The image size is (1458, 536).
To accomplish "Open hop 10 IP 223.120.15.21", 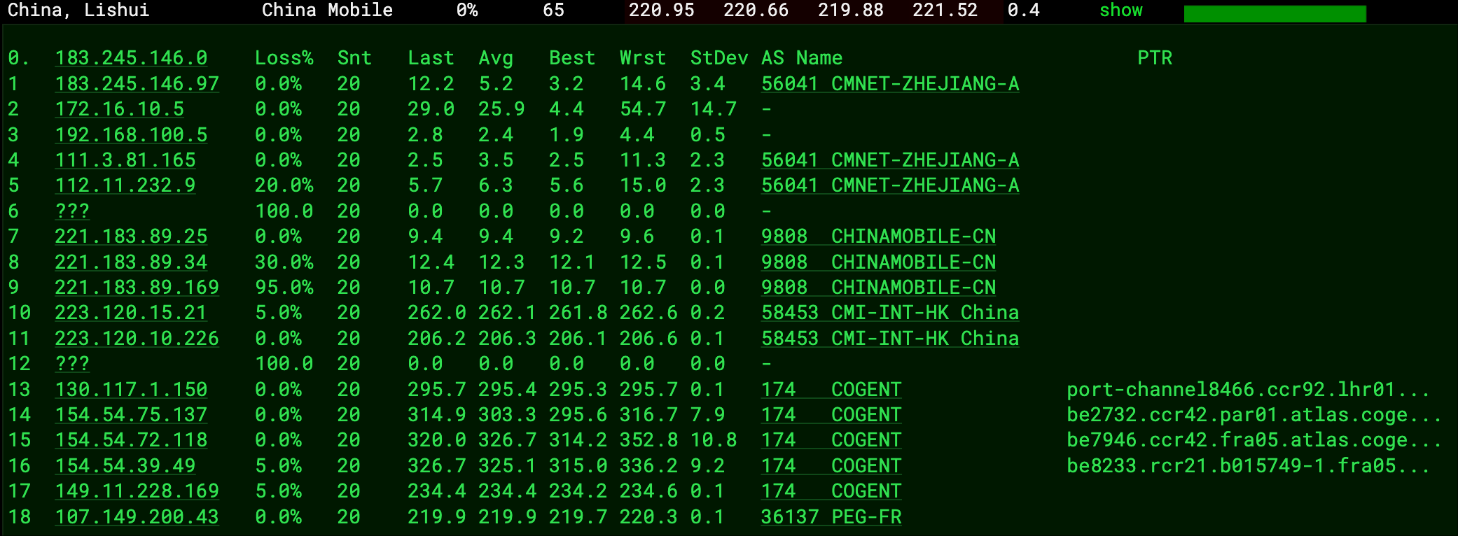I will click(131, 313).
